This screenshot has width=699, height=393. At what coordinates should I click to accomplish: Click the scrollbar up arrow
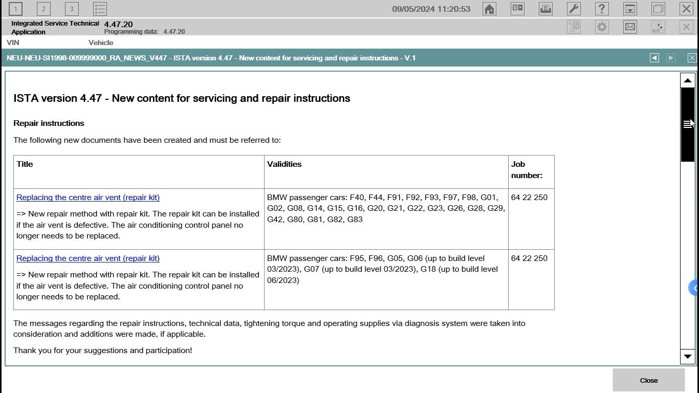click(687, 80)
